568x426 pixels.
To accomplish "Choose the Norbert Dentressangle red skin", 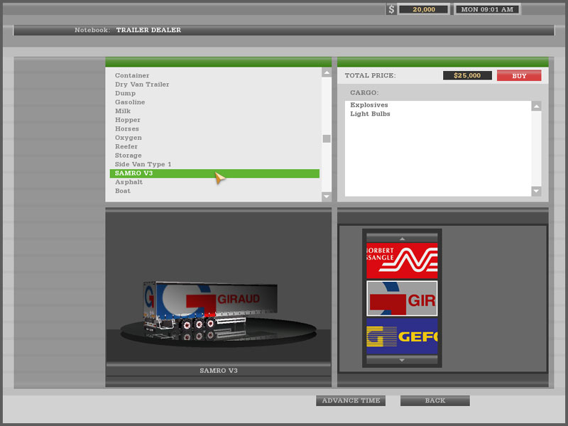I will 402,261.
